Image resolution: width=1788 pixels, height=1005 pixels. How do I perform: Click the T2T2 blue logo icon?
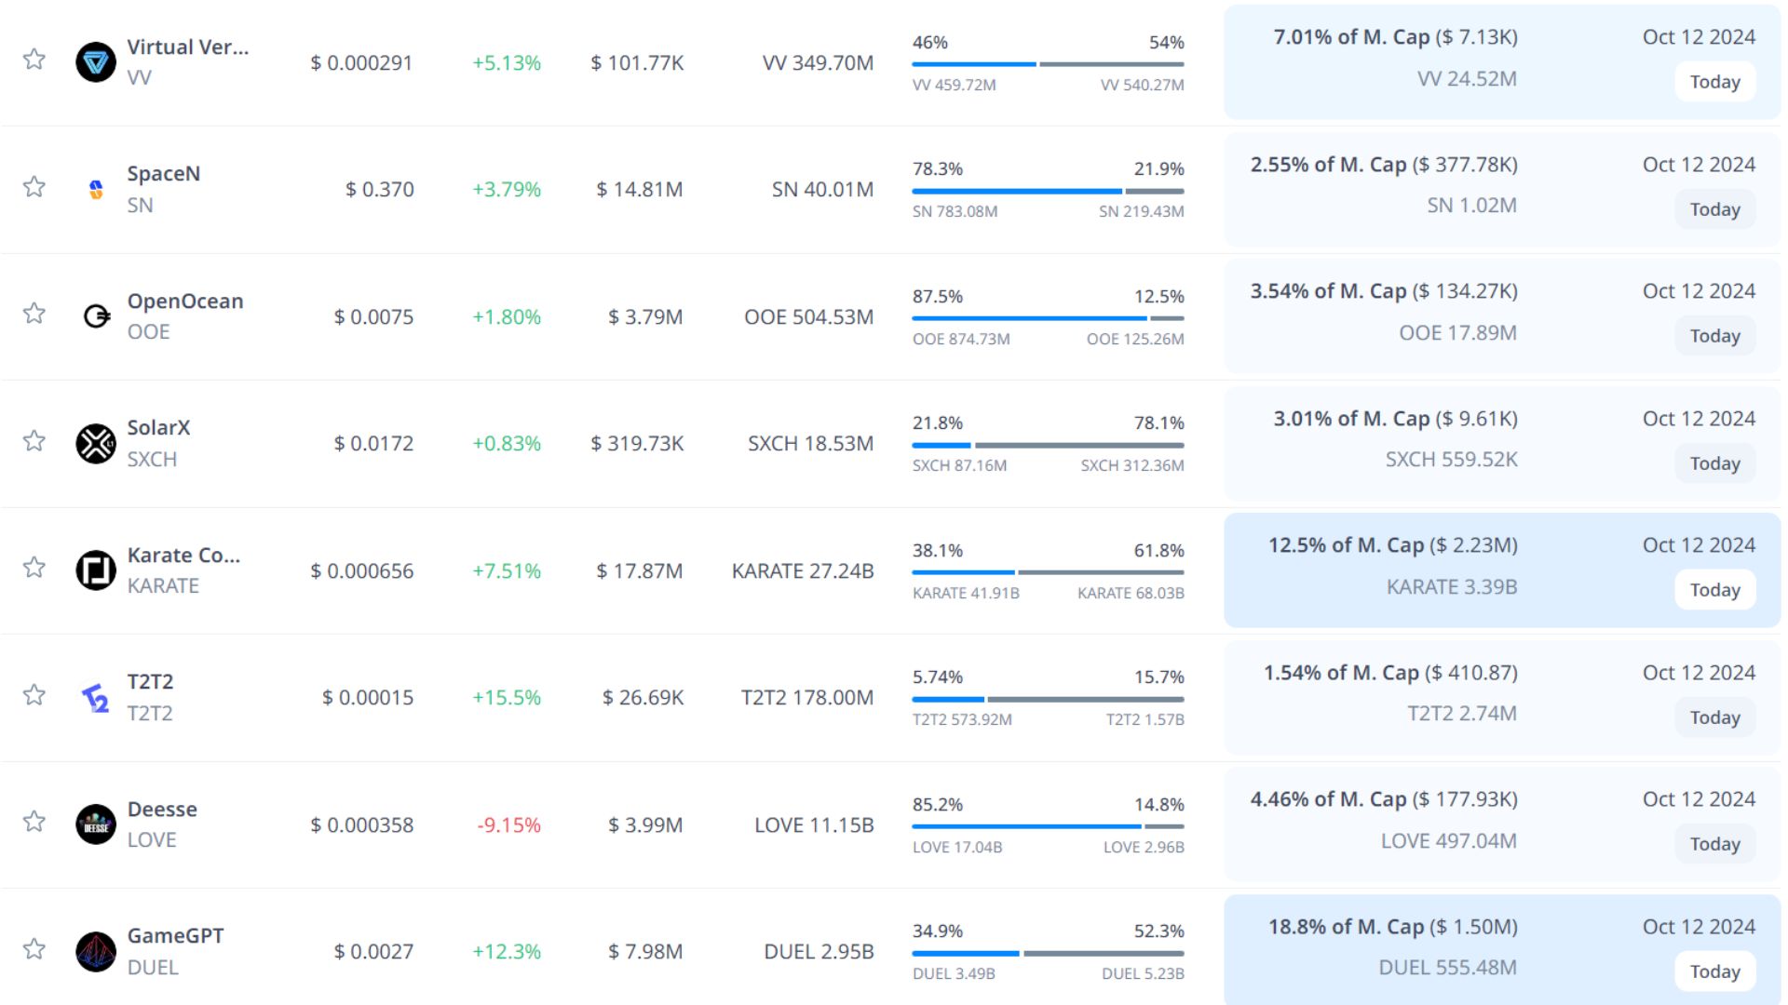click(x=95, y=698)
